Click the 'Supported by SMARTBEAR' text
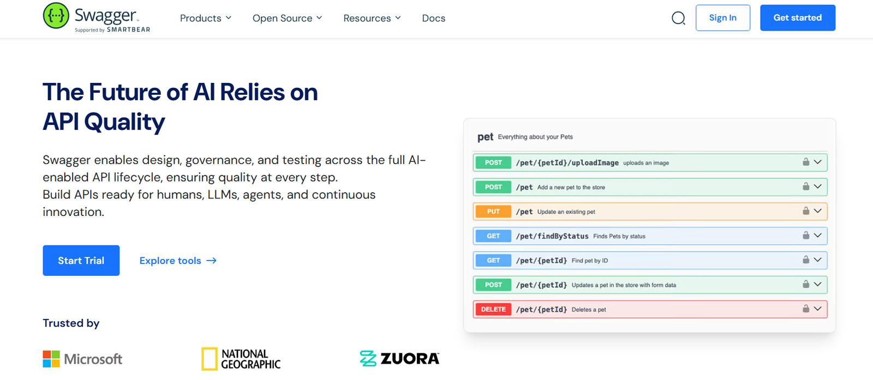This screenshot has height=380, width=873. pos(112,30)
